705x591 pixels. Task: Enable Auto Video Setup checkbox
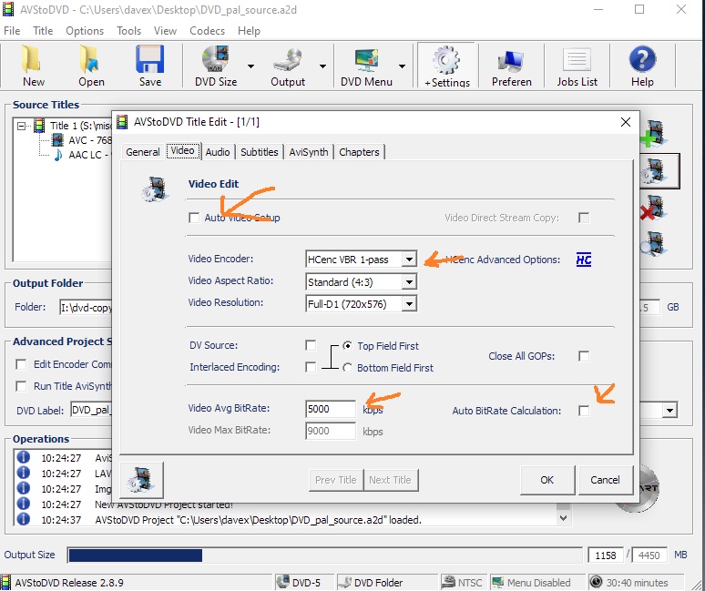click(194, 218)
